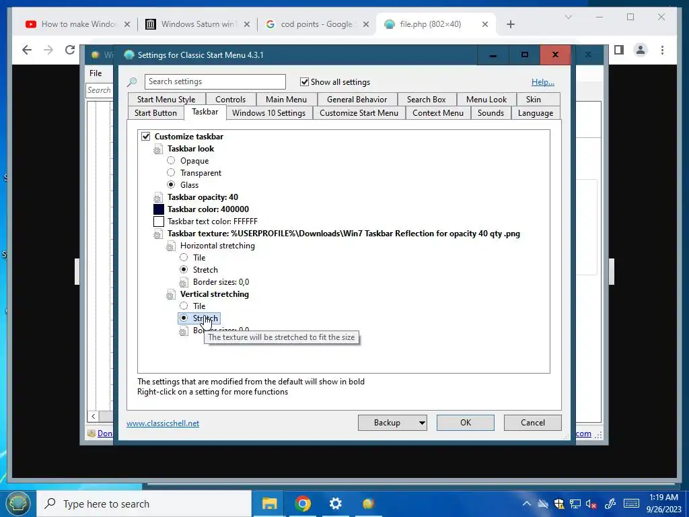
Task: Switch to the Start Menu Style tab
Action: pyautogui.click(x=166, y=100)
